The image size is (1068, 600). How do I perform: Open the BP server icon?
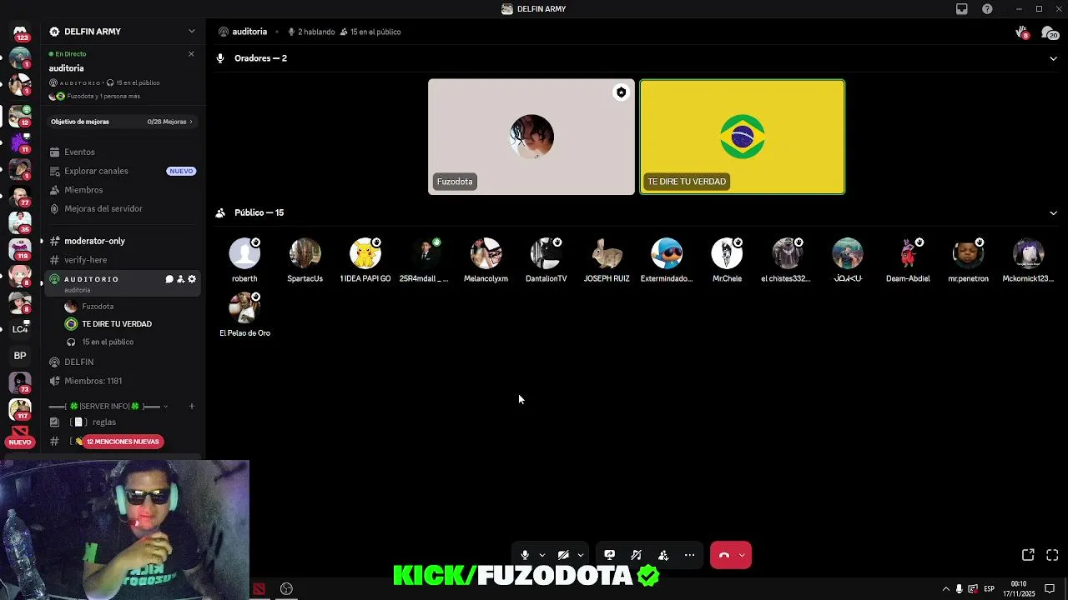[x=20, y=356]
